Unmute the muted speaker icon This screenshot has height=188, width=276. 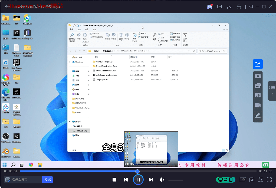[162, 180]
